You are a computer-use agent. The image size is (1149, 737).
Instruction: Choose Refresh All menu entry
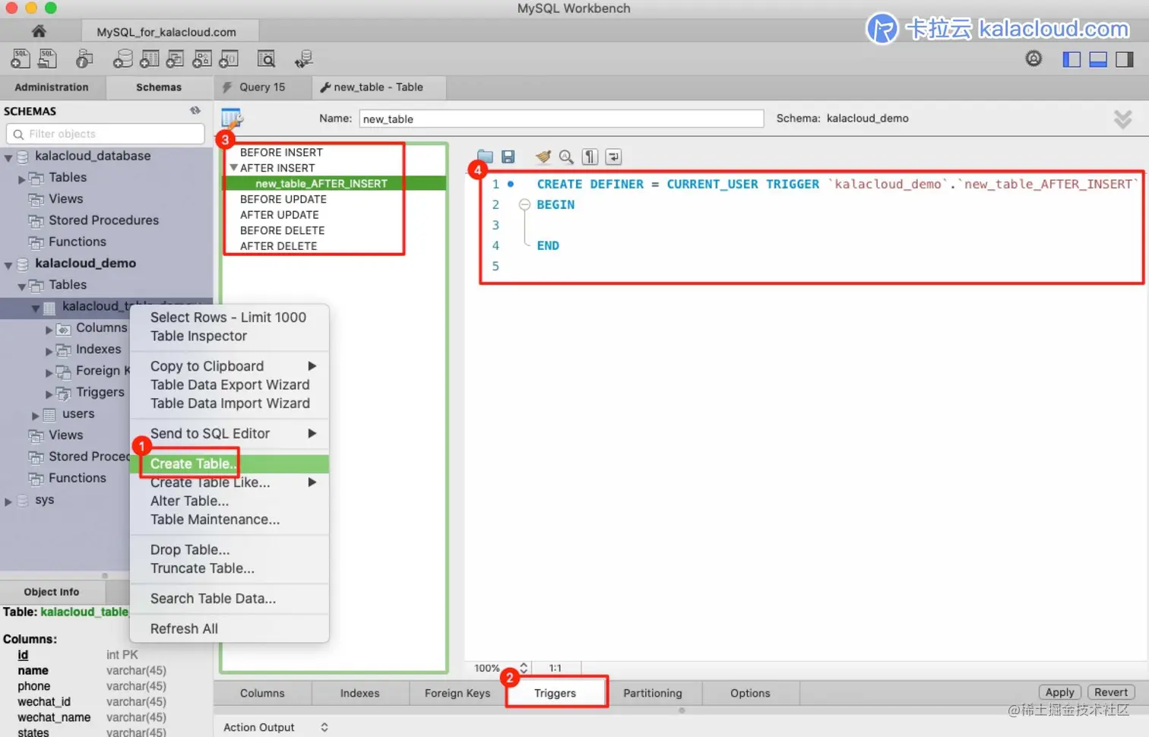[x=229, y=628]
